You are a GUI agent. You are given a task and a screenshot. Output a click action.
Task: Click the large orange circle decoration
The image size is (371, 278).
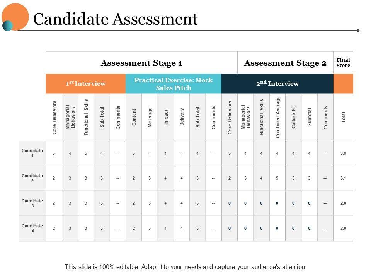[16, 15]
